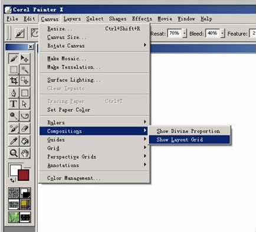The height and width of the screenshot is (232, 256).
Task: Click the red main color swatch
Action: (24, 175)
